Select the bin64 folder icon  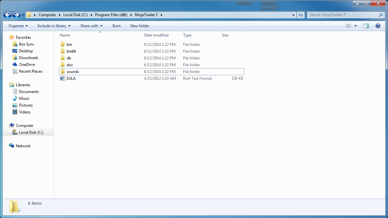point(63,51)
